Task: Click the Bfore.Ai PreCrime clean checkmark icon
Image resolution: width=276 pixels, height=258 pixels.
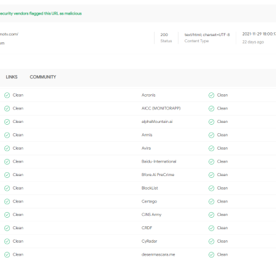Action: [212, 175]
